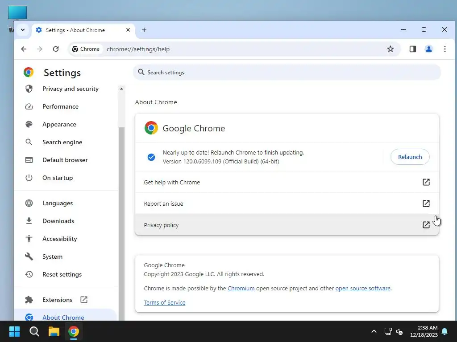The image size is (457, 342).
Task: Open On startup settings
Action: pyautogui.click(x=66, y=178)
